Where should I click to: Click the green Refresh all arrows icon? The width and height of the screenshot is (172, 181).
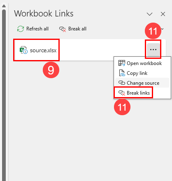(x=21, y=29)
